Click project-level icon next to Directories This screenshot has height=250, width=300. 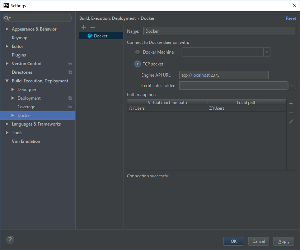click(x=70, y=72)
